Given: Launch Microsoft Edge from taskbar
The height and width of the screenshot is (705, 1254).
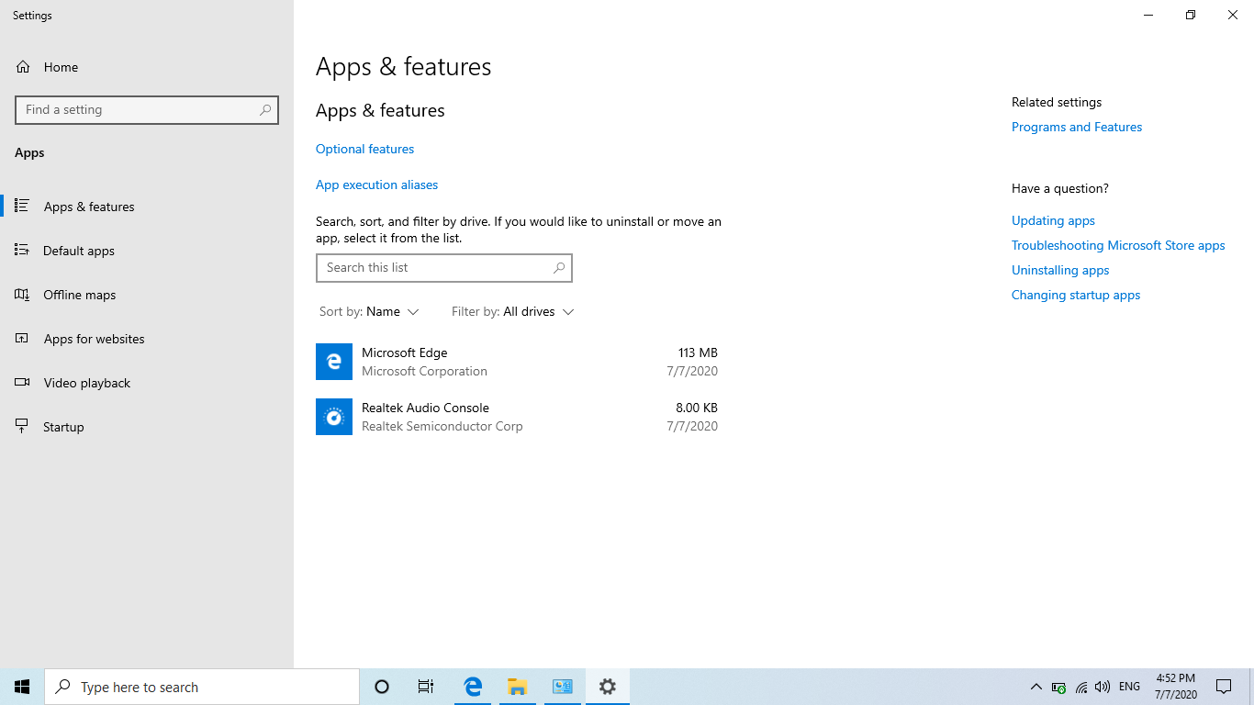Looking at the screenshot, I should (x=473, y=687).
